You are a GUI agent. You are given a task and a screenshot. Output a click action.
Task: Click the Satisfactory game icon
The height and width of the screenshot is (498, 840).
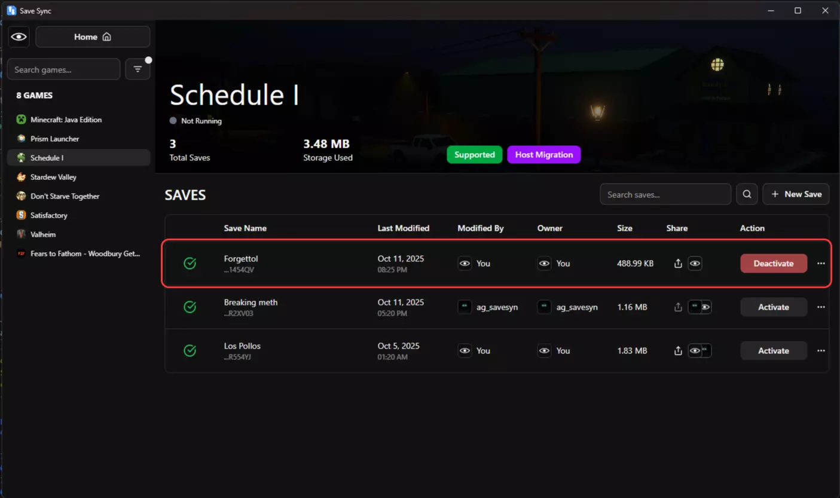pyautogui.click(x=22, y=215)
